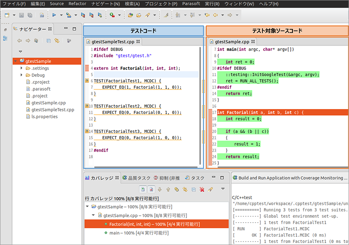Image resolution: width=349 pixels, height=245 pixels.
Task: Collapse the gtestSample.cpp coverage node
Action: pyautogui.click(x=93, y=215)
